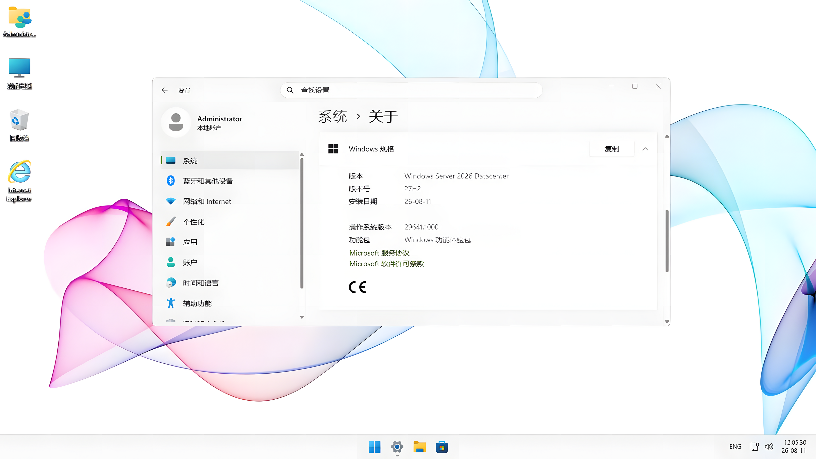816x459 pixels.
Task: Click the content pane scroll down arrow
Action: (667, 322)
